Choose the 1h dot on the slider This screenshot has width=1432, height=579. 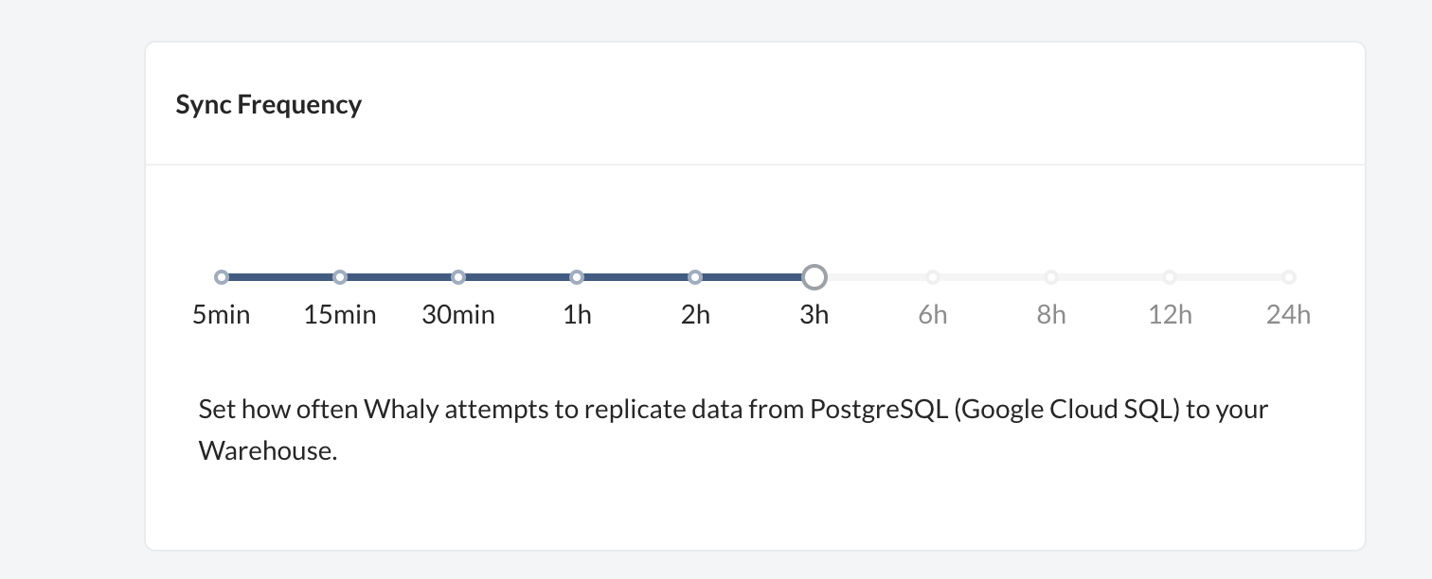[577, 277]
